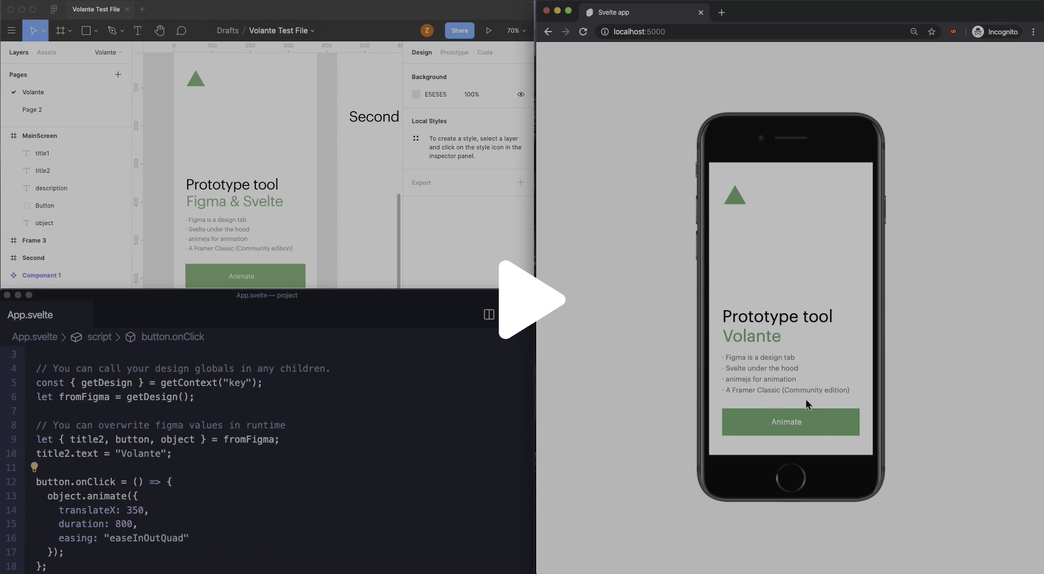
Task: Switch to the Layers tab
Action: click(x=19, y=52)
